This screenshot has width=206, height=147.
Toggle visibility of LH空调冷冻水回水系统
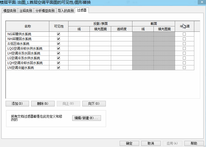tap(58, 53)
